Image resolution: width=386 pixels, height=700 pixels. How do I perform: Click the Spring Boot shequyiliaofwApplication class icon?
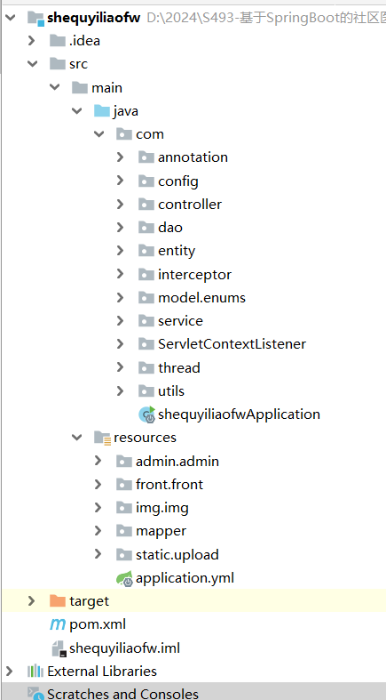(x=147, y=414)
